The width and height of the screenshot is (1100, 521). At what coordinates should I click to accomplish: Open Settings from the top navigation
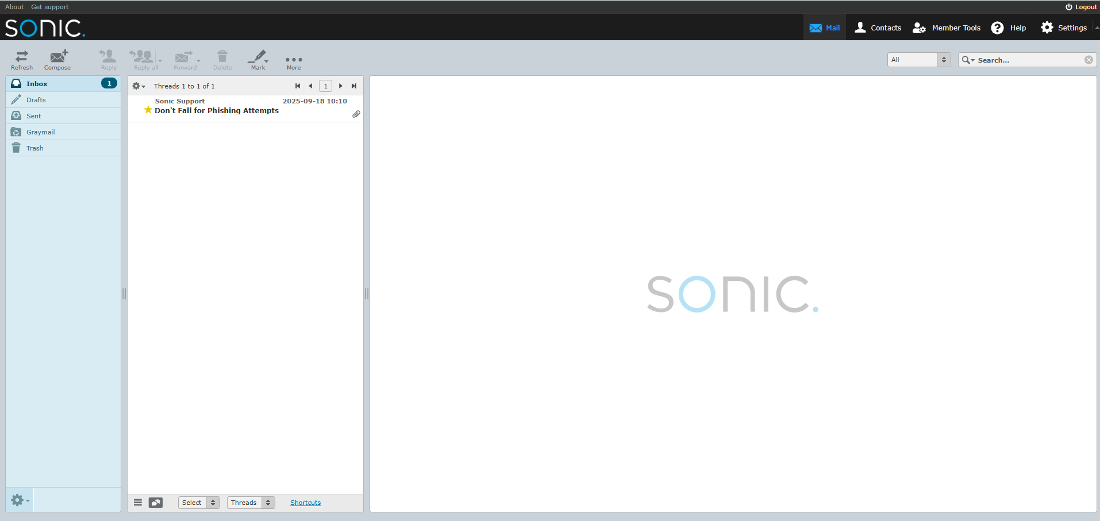point(1064,27)
